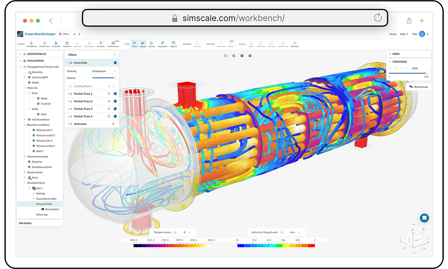Open the temperature unit K dropdown
This screenshot has width=448, height=269.
(187, 232)
